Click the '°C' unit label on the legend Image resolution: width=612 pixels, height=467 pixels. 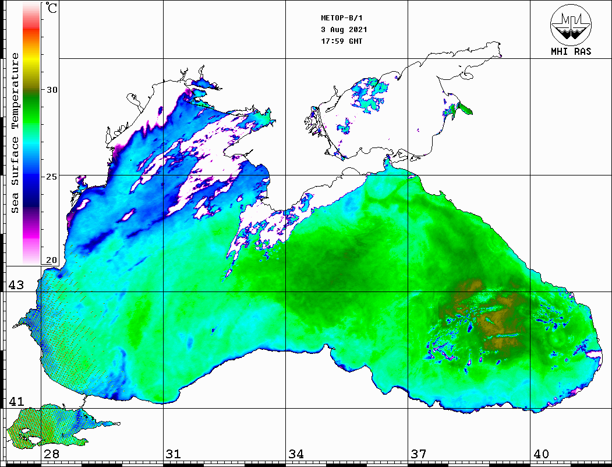(51, 8)
